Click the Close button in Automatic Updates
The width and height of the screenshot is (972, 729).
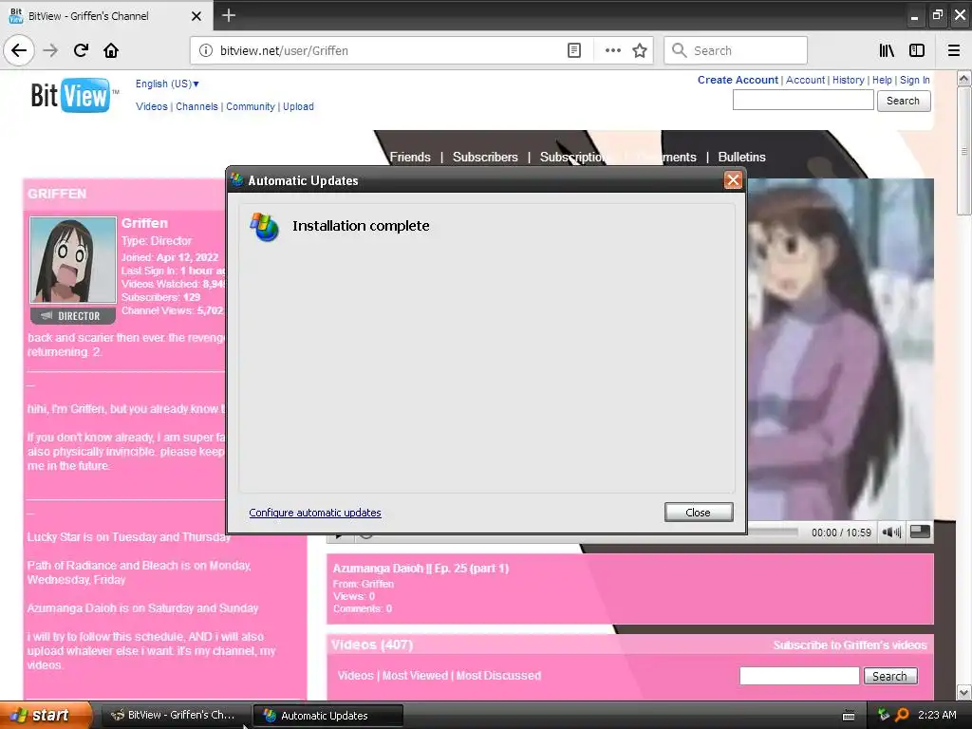pyautogui.click(x=699, y=512)
